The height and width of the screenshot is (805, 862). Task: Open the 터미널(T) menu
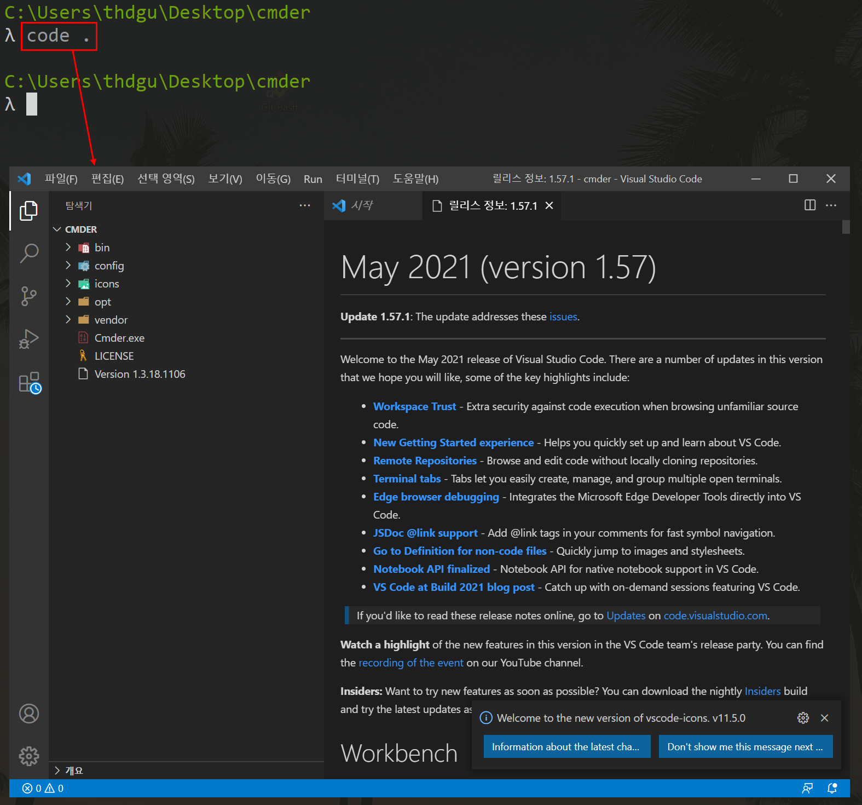click(x=357, y=179)
